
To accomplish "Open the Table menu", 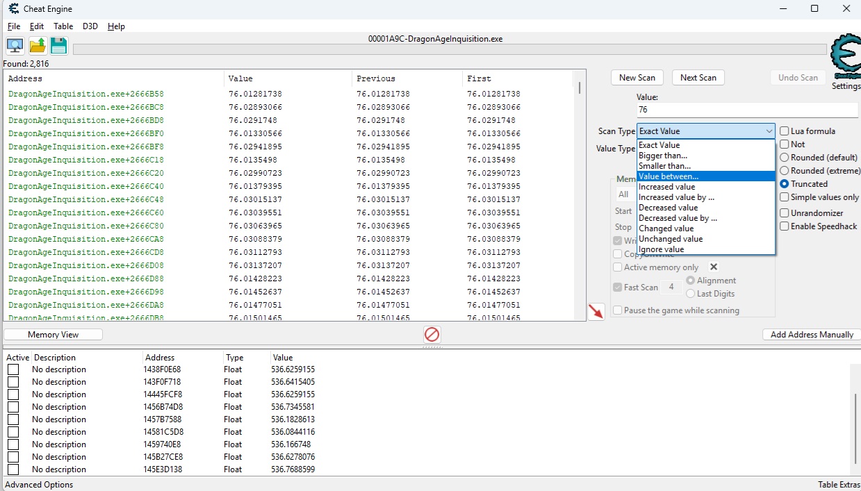I will point(63,26).
